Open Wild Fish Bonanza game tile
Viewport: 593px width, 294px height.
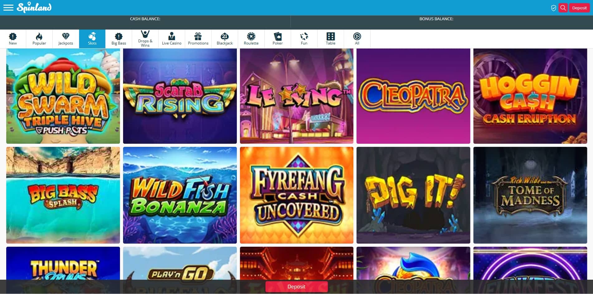click(180, 195)
